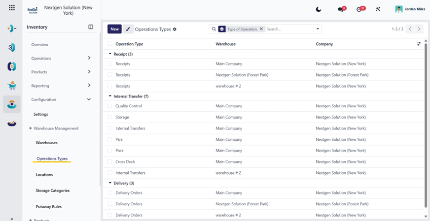Toggle the Inventory sidebar panel icon
Screen dimensions: 430x221
(91, 27)
